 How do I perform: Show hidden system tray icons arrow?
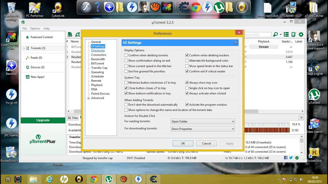click(x=278, y=179)
